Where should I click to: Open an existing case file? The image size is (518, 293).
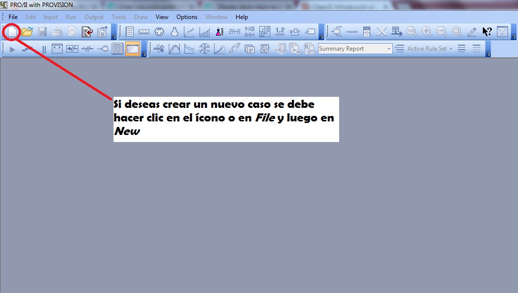pos(27,32)
